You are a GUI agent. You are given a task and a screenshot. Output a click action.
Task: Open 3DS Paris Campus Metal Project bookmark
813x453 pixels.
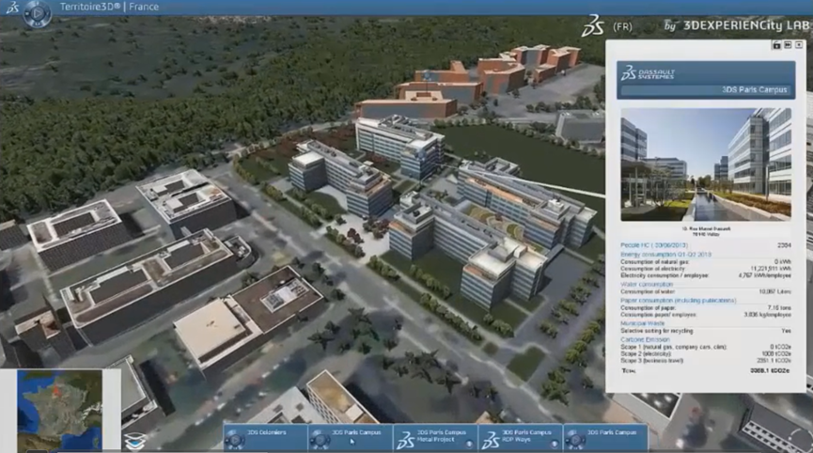435,437
